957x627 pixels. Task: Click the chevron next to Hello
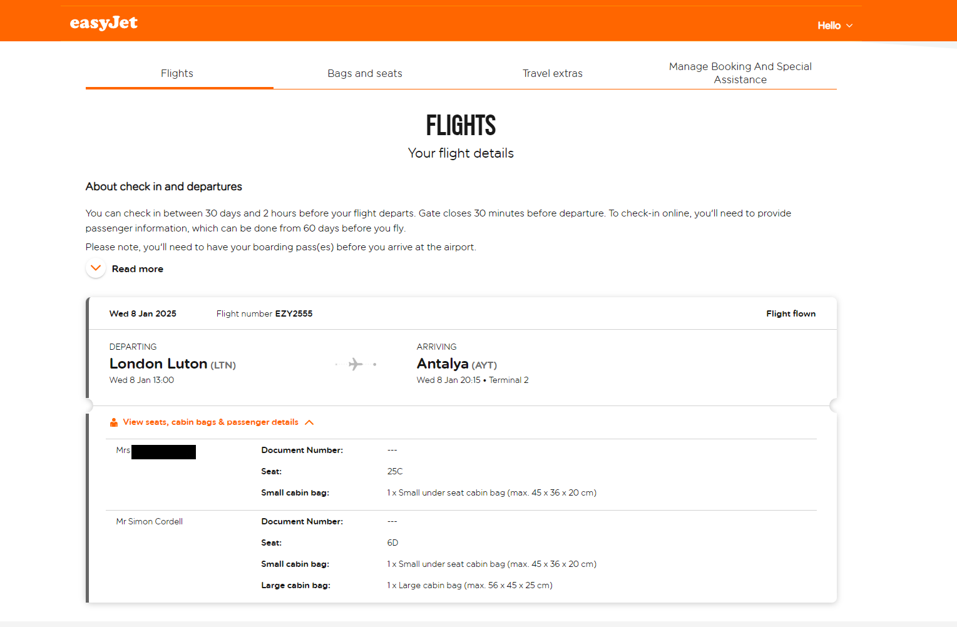click(x=849, y=26)
